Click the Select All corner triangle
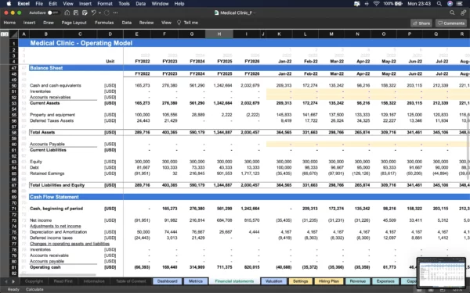Screen dimensions: 470x293 coord(14,34)
